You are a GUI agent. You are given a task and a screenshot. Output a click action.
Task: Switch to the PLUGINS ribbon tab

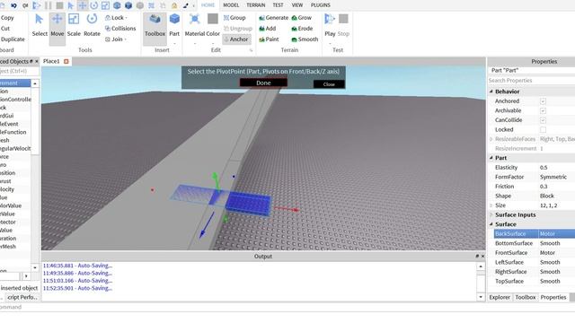pos(321,5)
